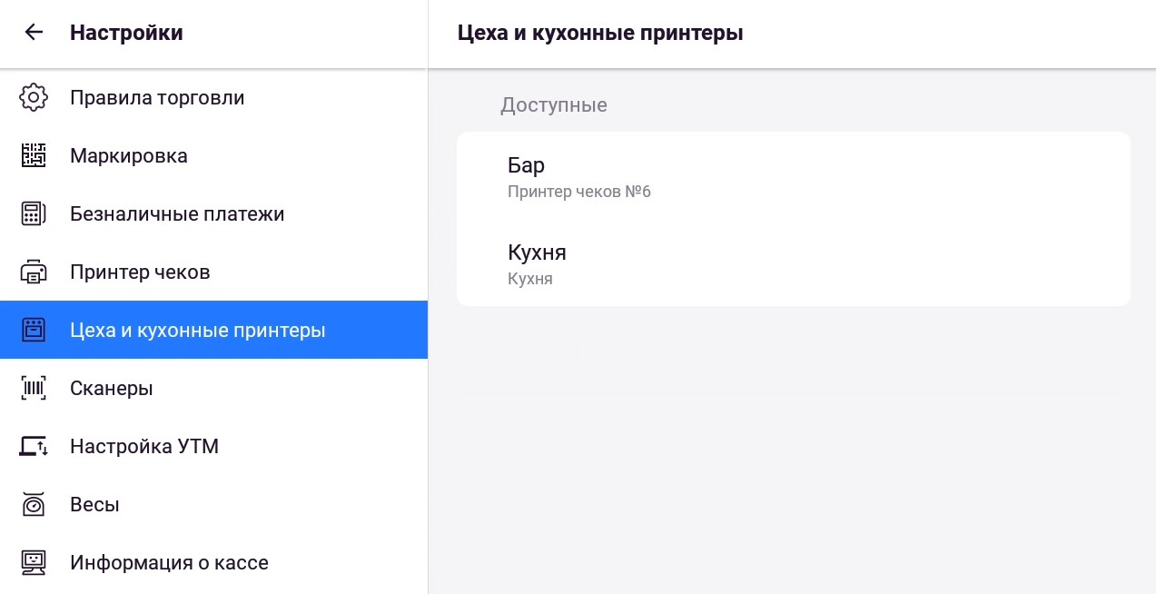1156x594 pixels.
Task: Go to the Маркировка section
Action: (129, 155)
